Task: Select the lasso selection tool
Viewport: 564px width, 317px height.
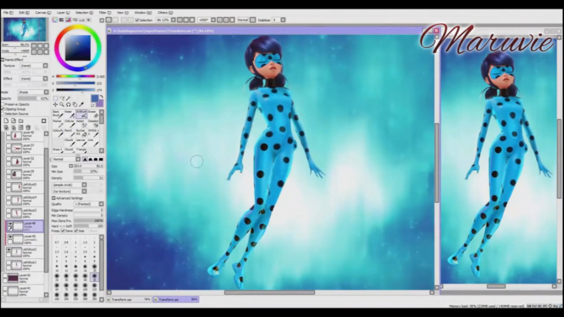Action: [x=62, y=98]
